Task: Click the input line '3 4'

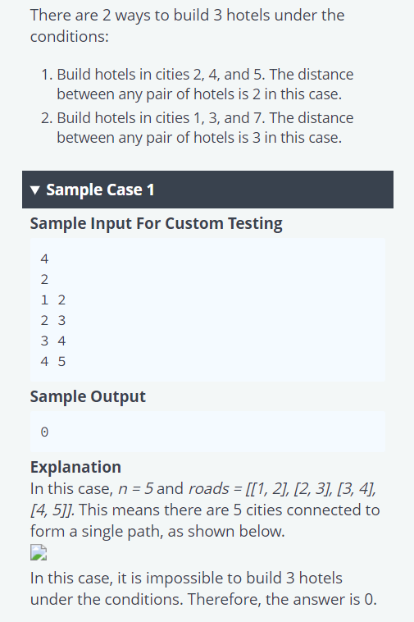Action: [53, 341]
